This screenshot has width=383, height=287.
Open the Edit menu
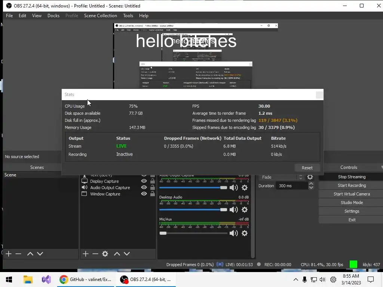click(x=22, y=16)
